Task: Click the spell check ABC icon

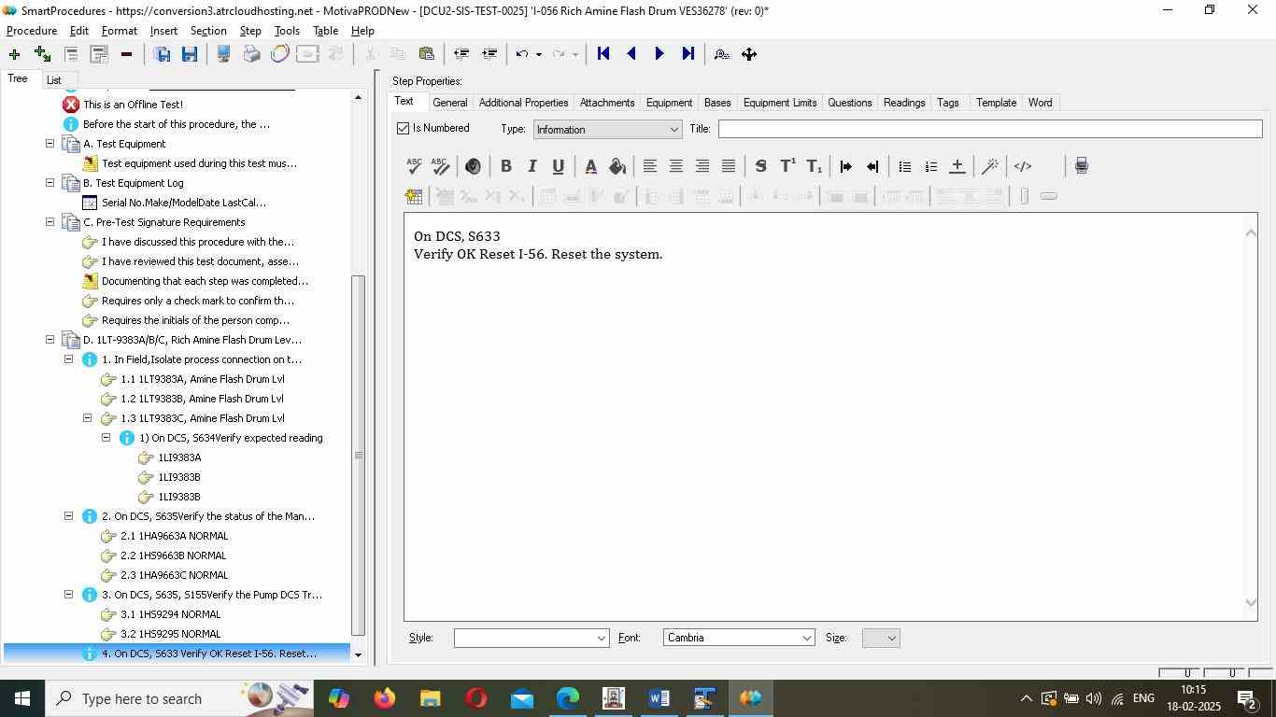Action: pyautogui.click(x=414, y=166)
